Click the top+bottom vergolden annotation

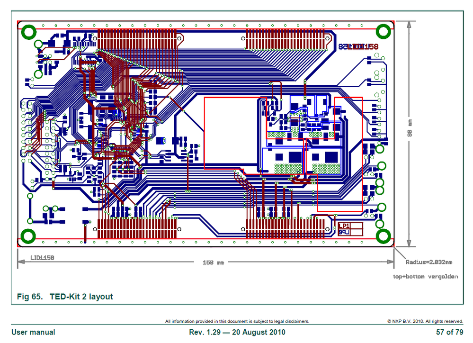pos(426,276)
